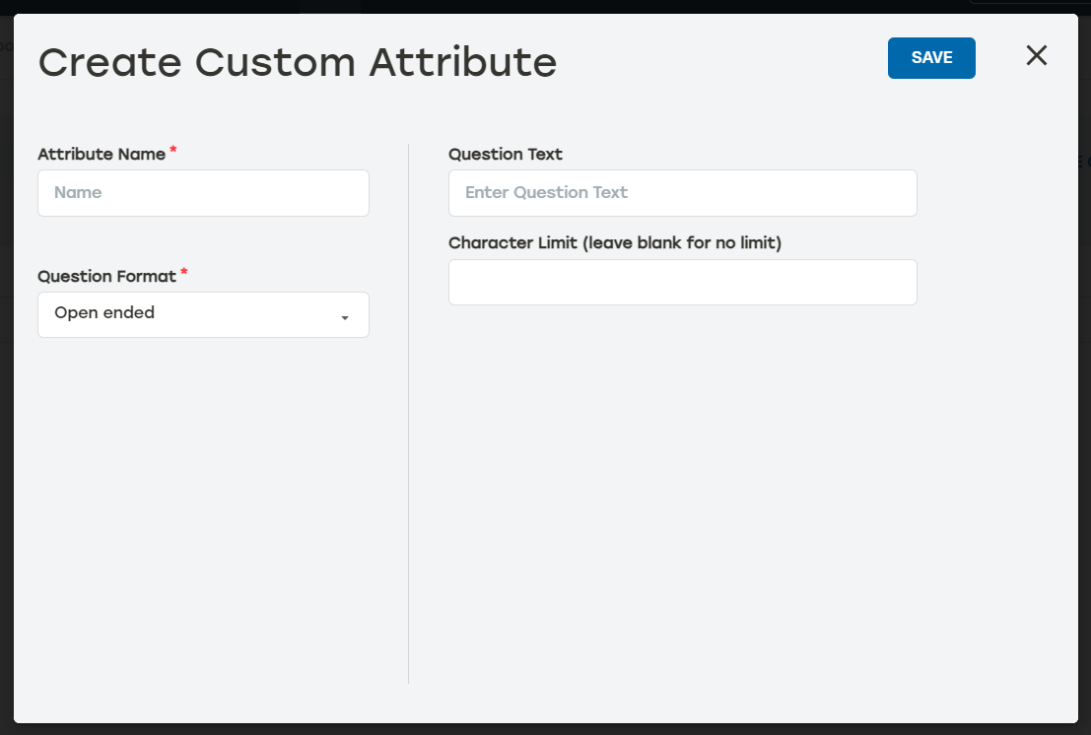Click the Question Text label

[x=505, y=154]
